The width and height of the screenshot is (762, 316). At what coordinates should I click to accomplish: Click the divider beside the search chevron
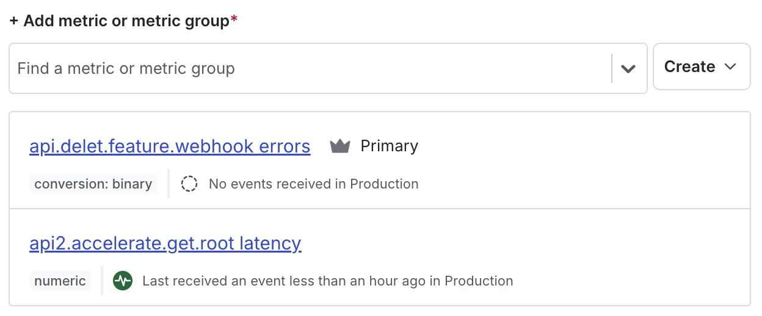(x=612, y=68)
